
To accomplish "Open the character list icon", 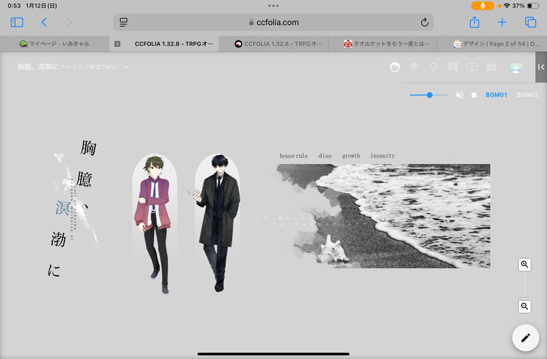I will click(x=394, y=67).
